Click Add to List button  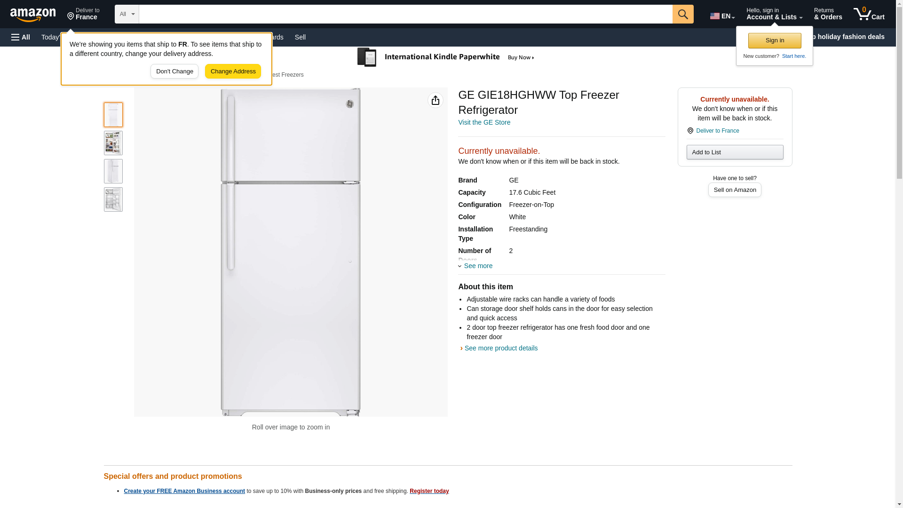(734, 152)
